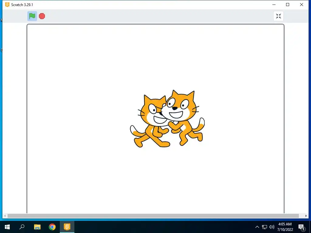Click the scrollbar right arrow
This screenshot has height=233, width=311.
point(306,216)
